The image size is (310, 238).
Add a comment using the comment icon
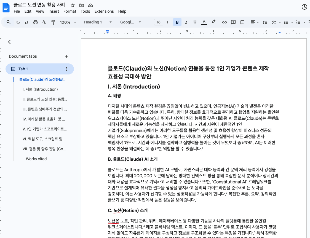tap(233, 22)
